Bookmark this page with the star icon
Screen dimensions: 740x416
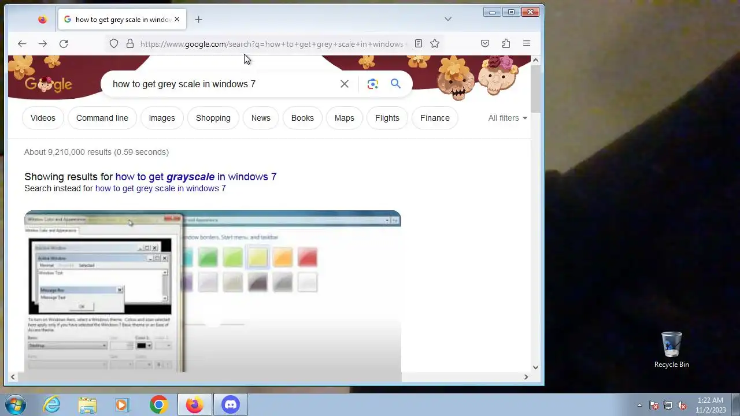435,43
